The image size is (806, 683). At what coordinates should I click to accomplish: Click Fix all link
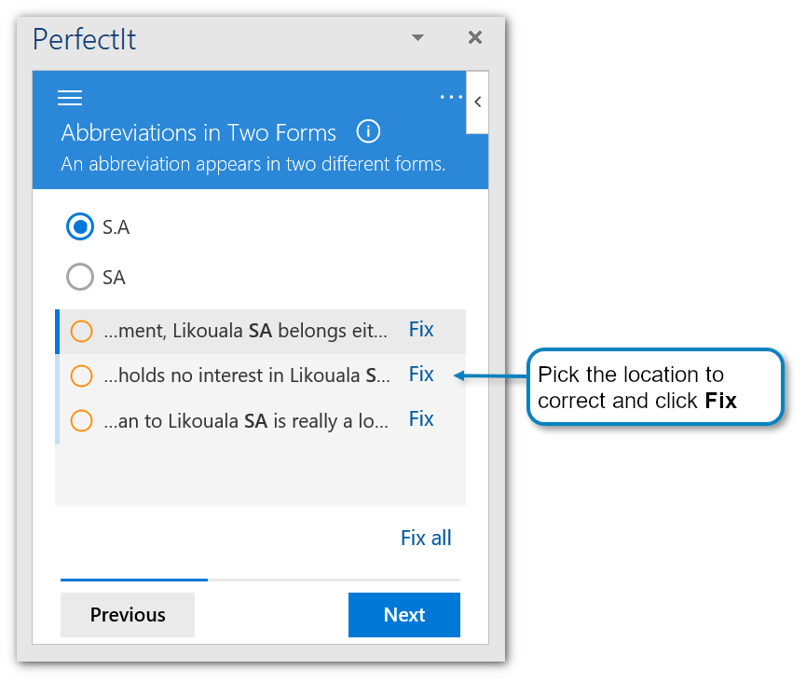click(x=426, y=538)
